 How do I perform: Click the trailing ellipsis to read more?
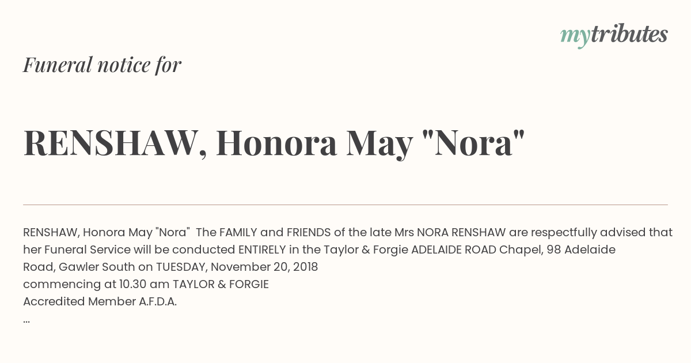click(x=26, y=320)
